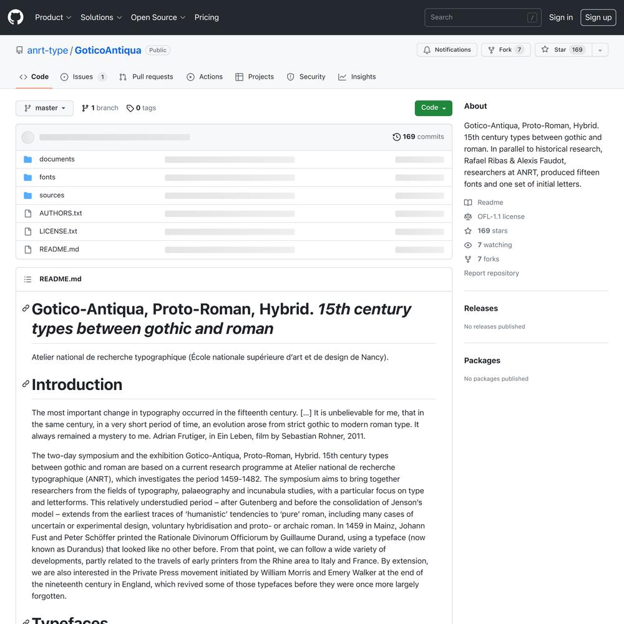The width and height of the screenshot is (624, 624).
Task: Click the slash shortcut key icon in the search box
Action: (532, 17)
